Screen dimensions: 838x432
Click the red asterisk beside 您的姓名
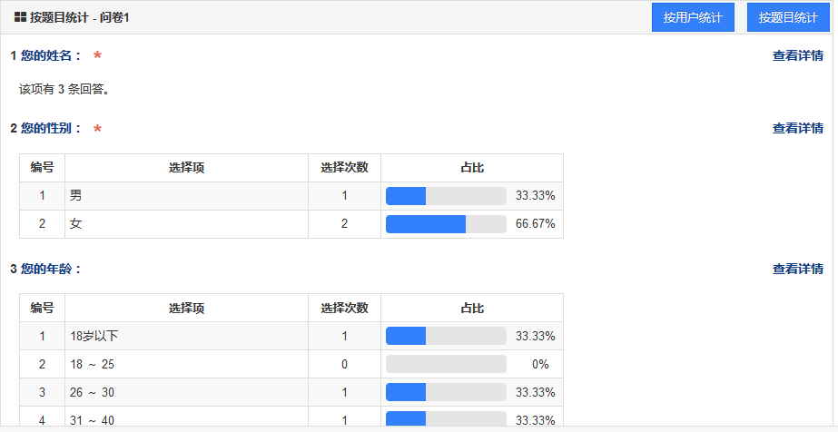(x=97, y=55)
